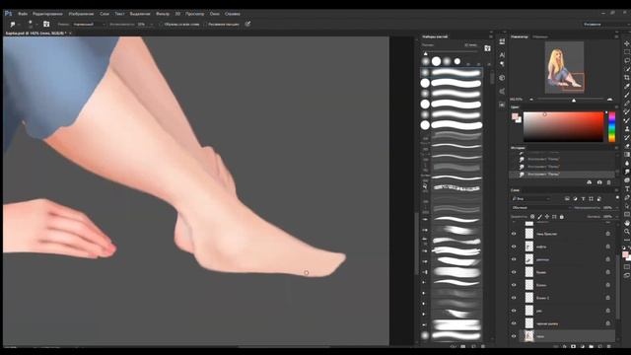Screen dimensions: 631x355
Task: Zoom out button in Navigator panel
Action: [x=531, y=99]
